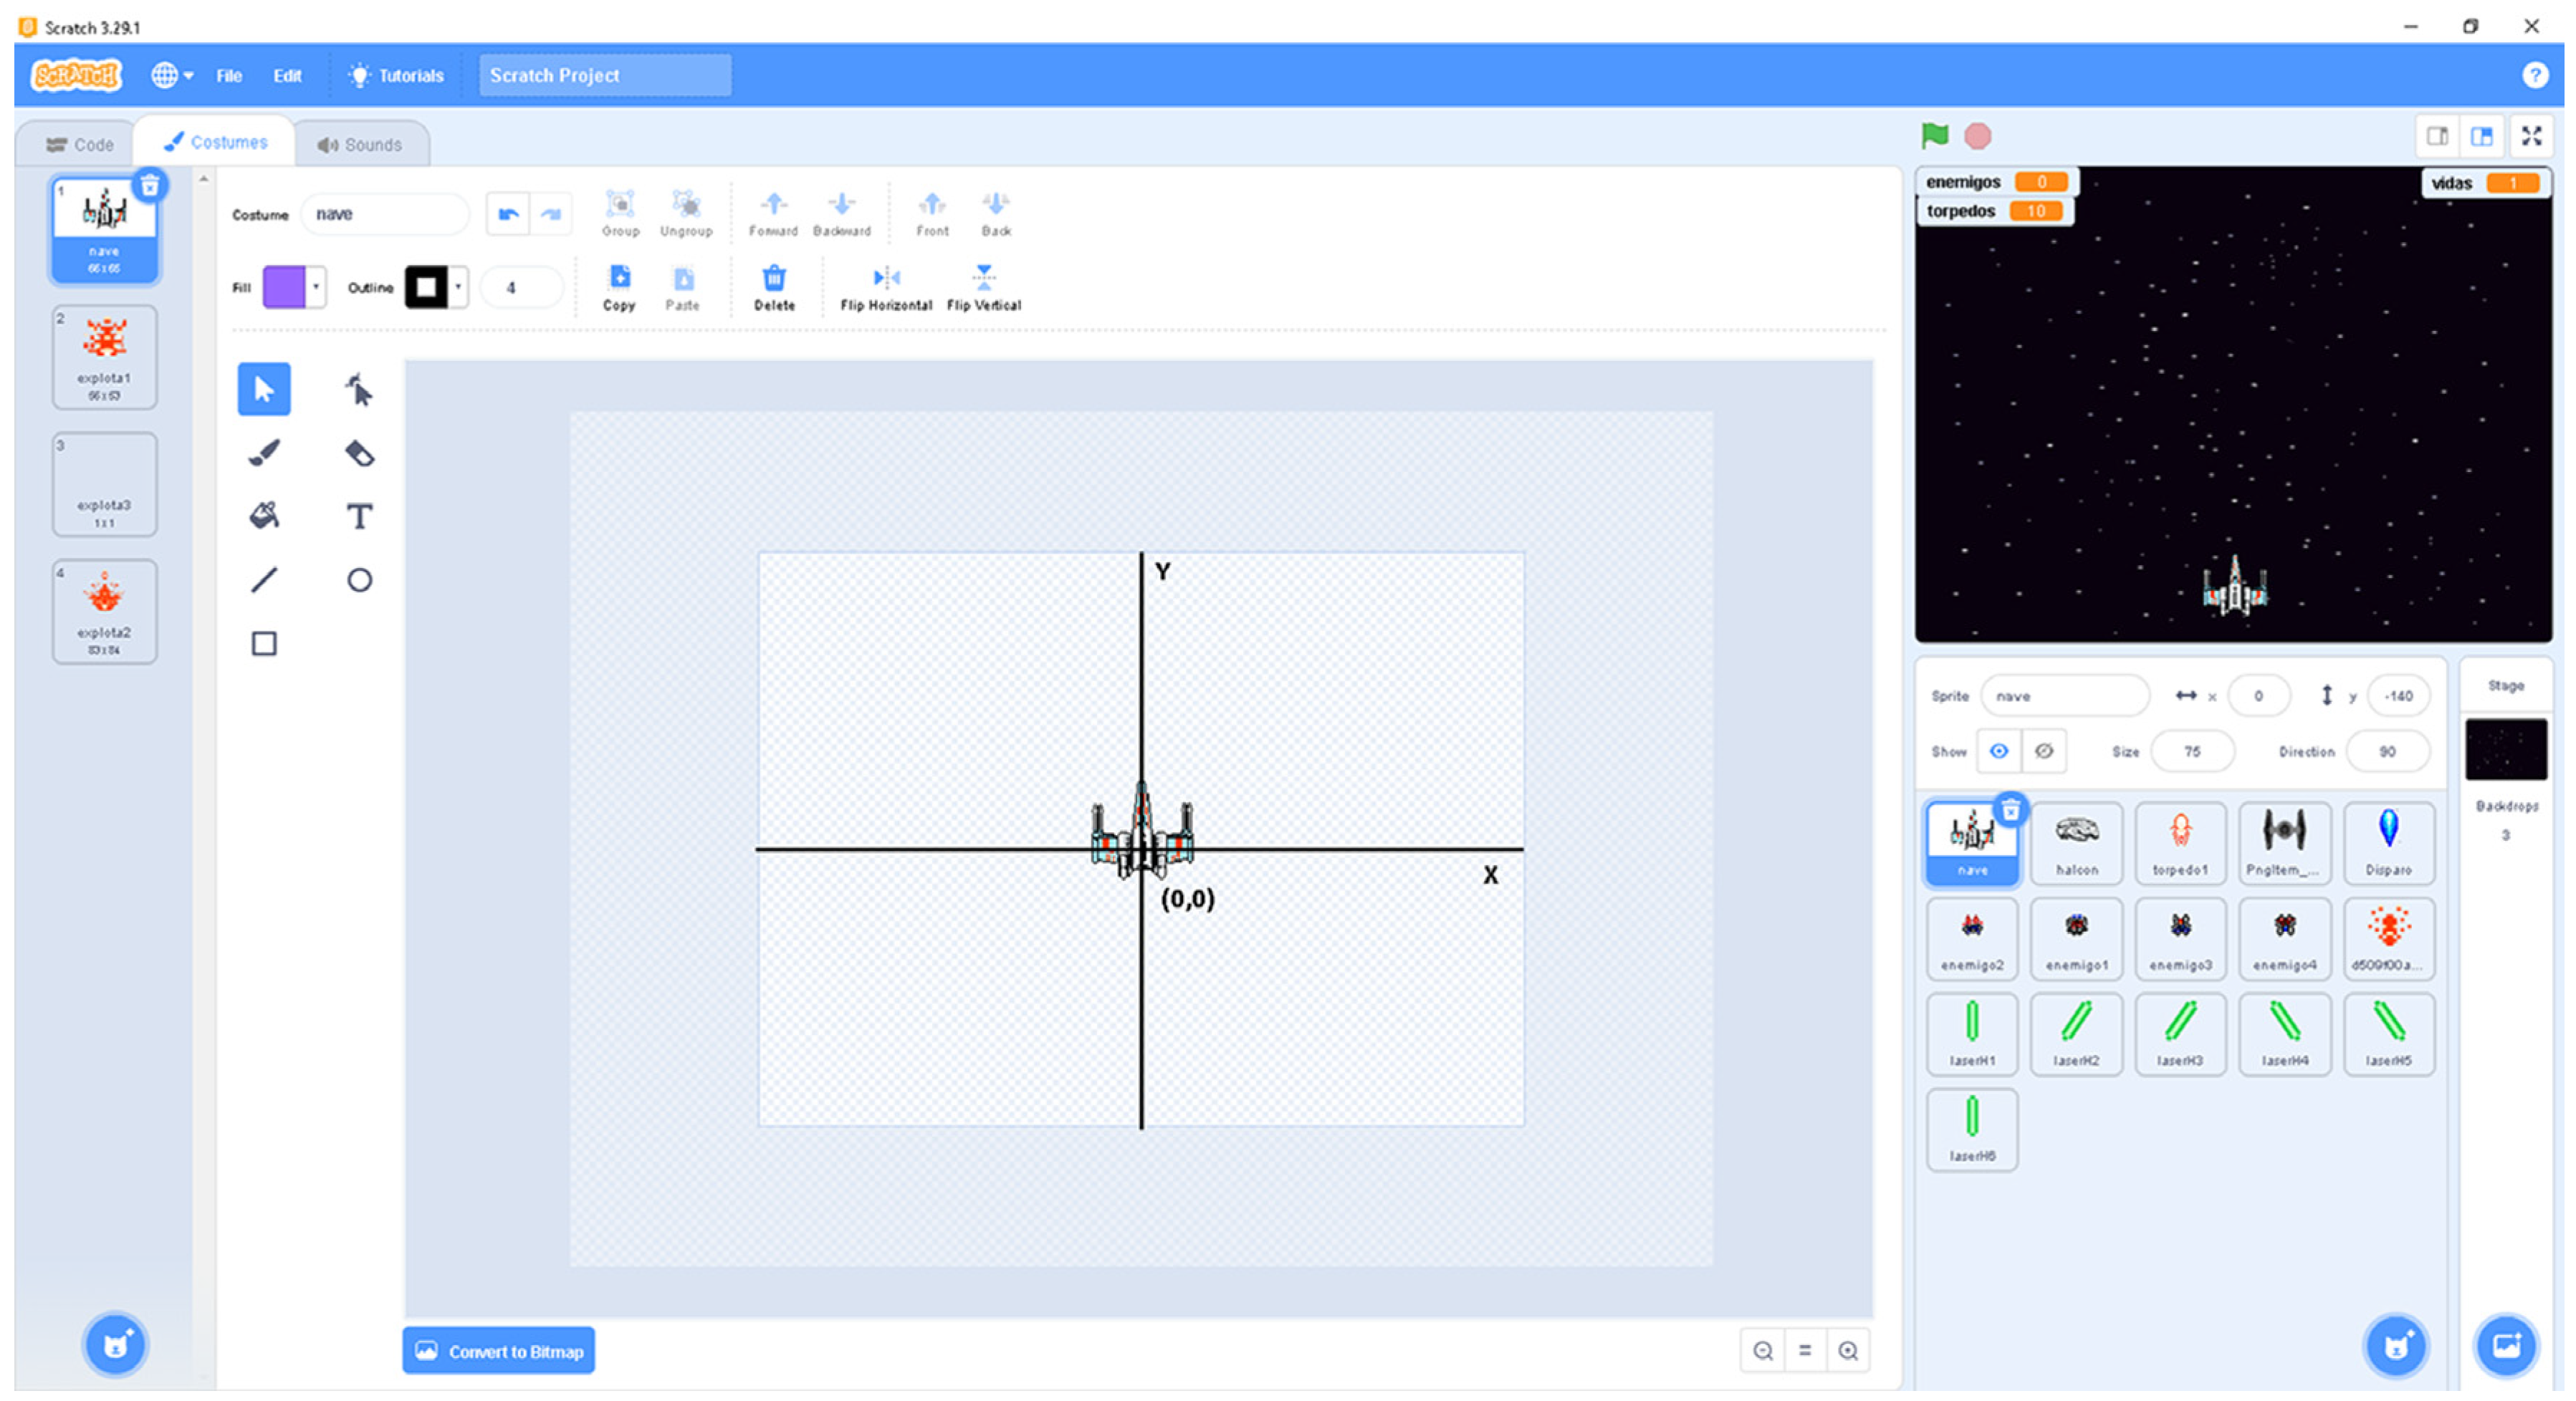Select the Reshape tool
The width and height of the screenshot is (2576, 1401).
(x=359, y=389)
